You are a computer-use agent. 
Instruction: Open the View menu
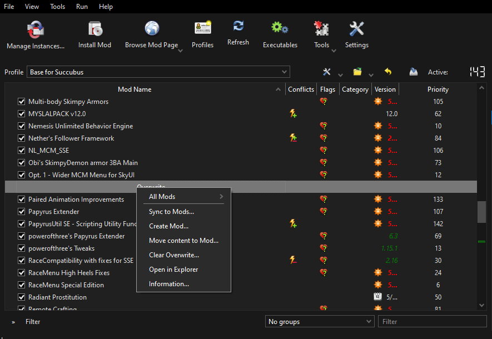coord(32,7)
